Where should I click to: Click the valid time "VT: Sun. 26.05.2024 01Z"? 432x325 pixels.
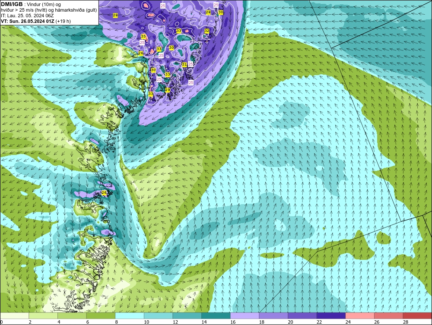coord(28,21)
